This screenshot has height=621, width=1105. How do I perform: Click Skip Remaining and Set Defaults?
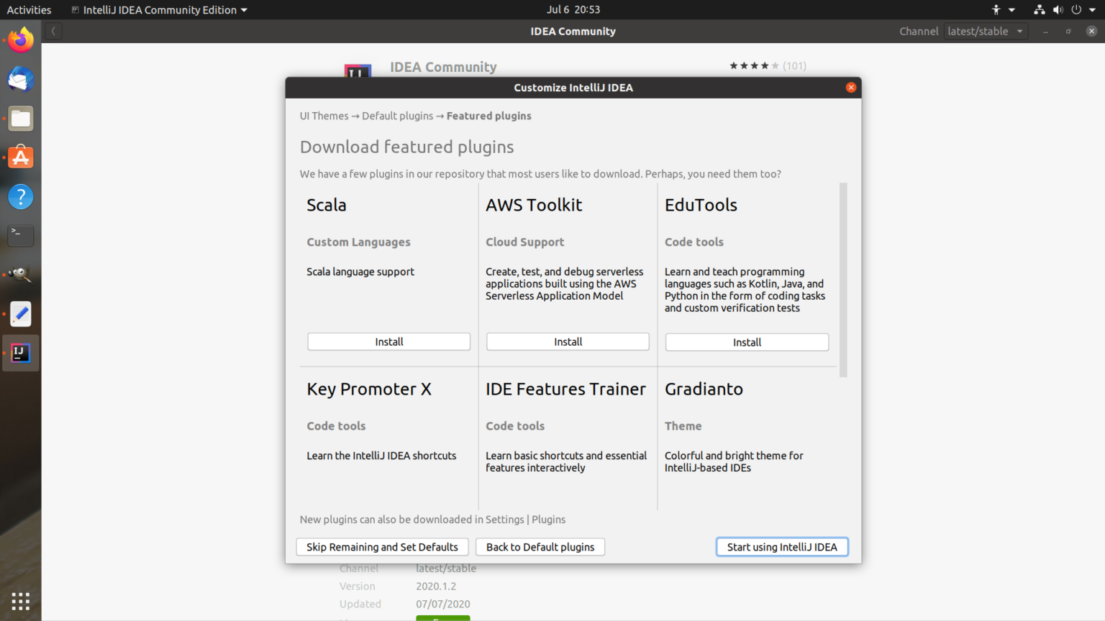(x=382, y=546)
